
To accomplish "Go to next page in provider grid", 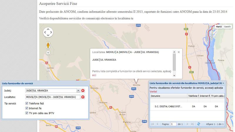I will click(187, 124).
